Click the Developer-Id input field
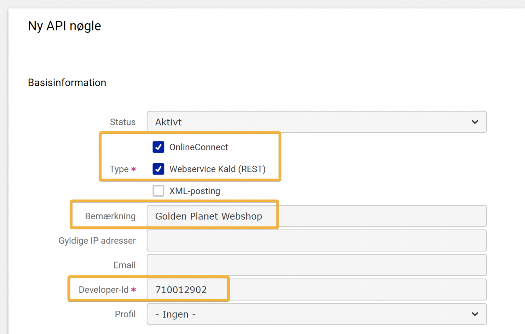The height and width of the screenshot is (334, 525). click(317, 290)
